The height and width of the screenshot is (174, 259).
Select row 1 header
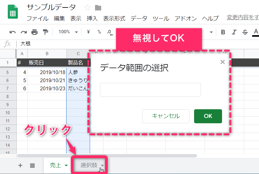click(x=7, y=63)
